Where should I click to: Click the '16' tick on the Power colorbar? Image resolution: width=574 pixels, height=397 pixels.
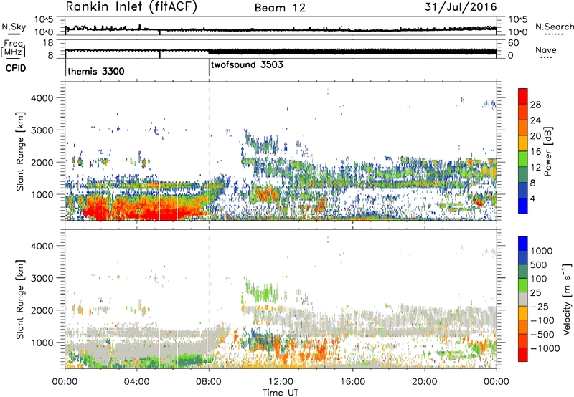pos(535,152)
